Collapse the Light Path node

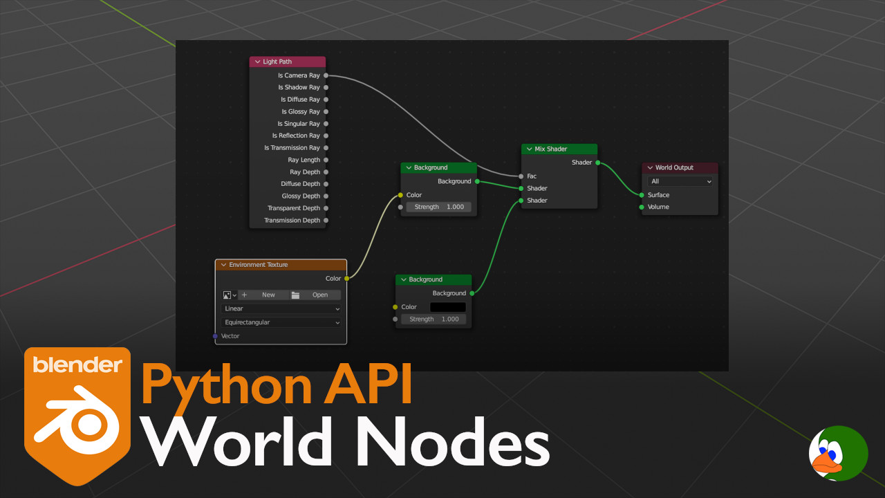click(257, 62)
